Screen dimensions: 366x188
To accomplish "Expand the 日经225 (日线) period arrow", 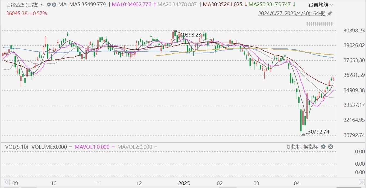I will (42, 5).
